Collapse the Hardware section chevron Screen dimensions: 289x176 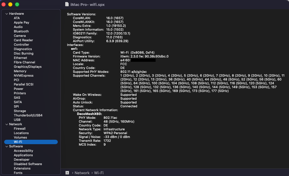tap(6, 14)
